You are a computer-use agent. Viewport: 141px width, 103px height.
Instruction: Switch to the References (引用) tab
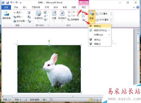pos(47,7)
